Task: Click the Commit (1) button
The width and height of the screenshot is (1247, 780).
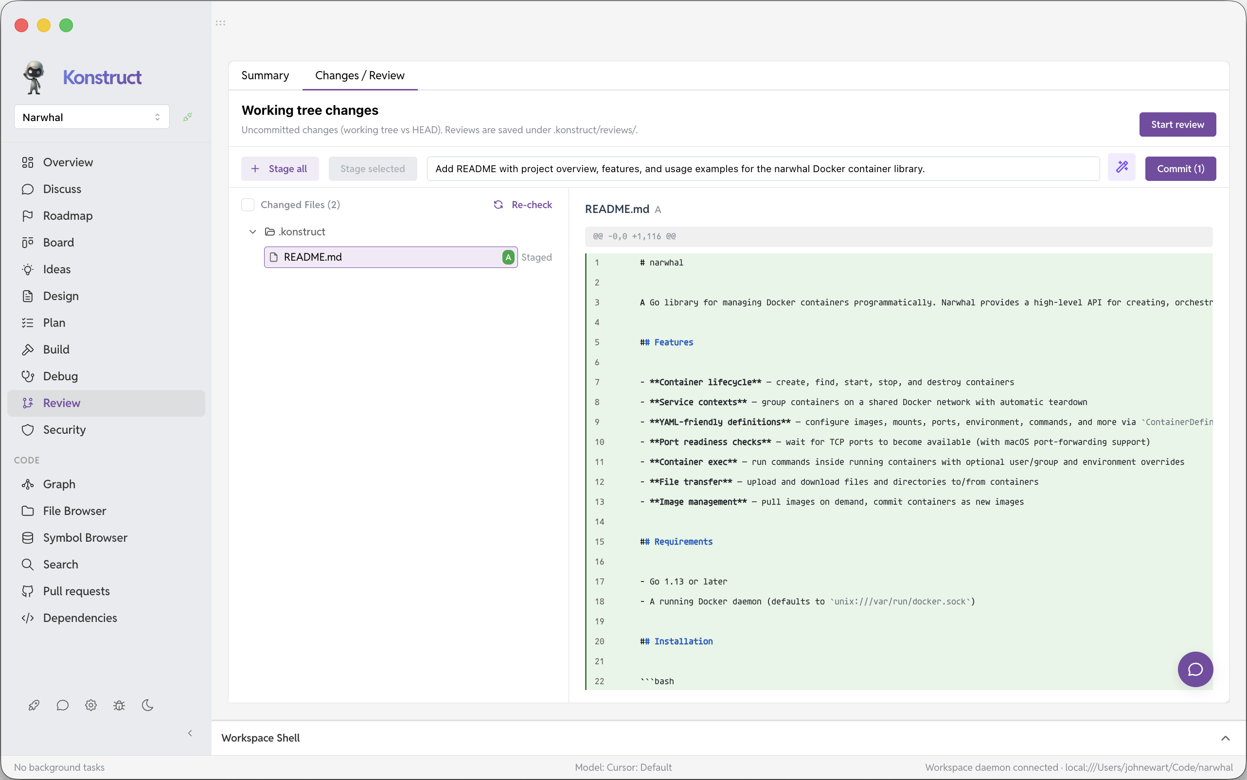Action: point(1180,169)
